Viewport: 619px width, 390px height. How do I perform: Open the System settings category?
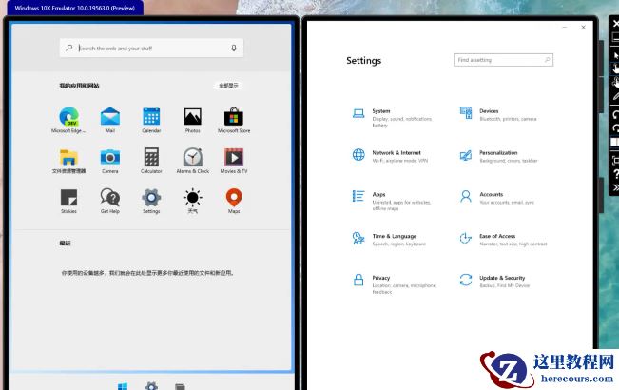click(x=393, y=118)
